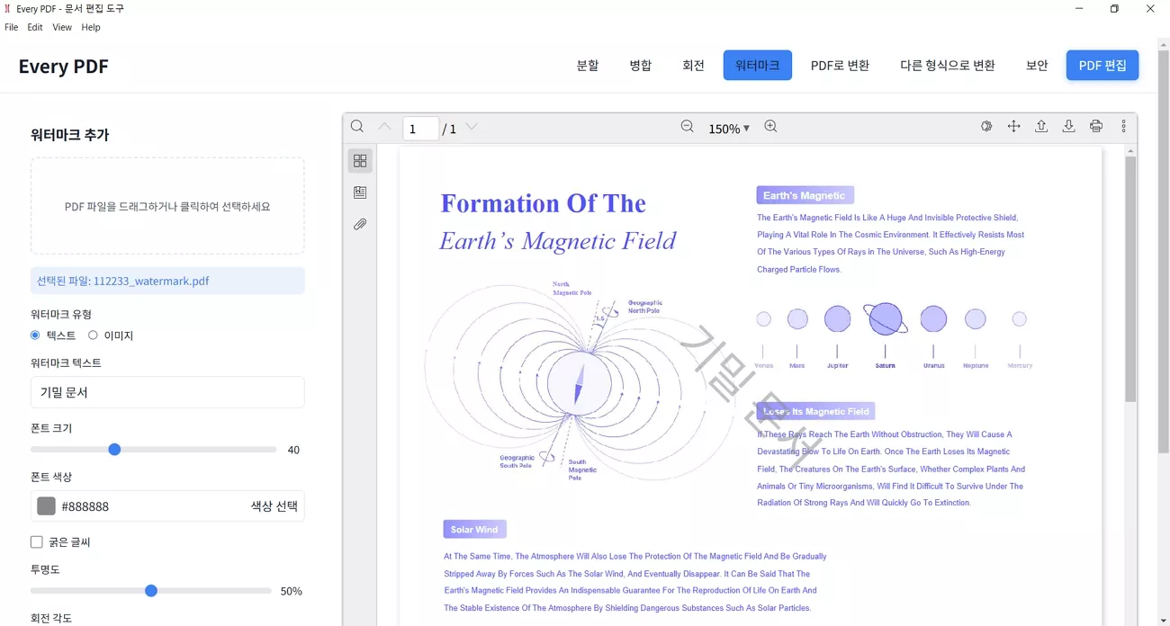The height and width of the screenshot is (626, 1170).
Task: Enable the 굵은 글씨 checkbox
Action: [x=37, y=542]
